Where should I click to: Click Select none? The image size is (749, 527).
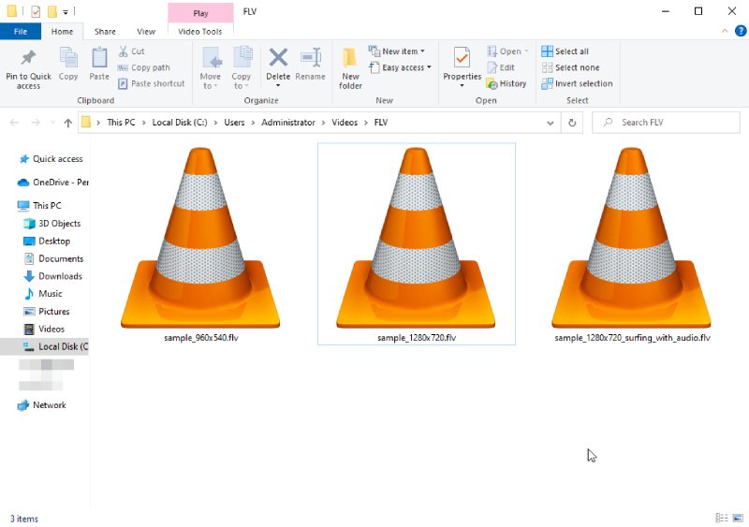pyautogui.click(x=571, y=67)
